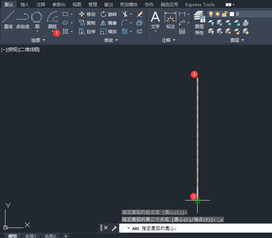
Task: Expand the 图层 (Layers) panel
Action: [237, 40]
